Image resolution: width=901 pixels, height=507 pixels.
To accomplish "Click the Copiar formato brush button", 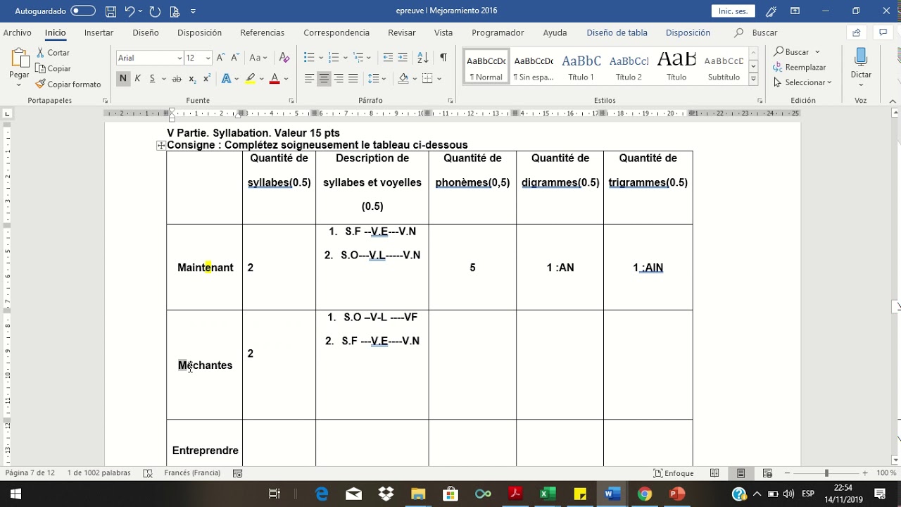I will [x=68, y=84].
